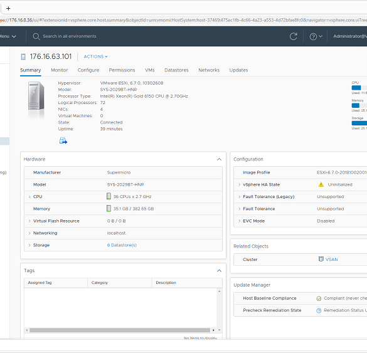Open the Administrator user menu
The image size is (367, 353).
pyautogui.click(x=350, y=36)
